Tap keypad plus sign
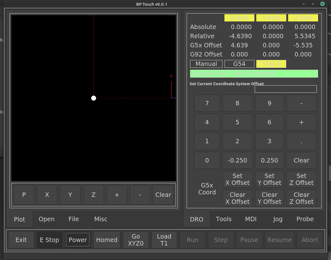The width and height of the screenshot is (331, 260). [301, 122]
